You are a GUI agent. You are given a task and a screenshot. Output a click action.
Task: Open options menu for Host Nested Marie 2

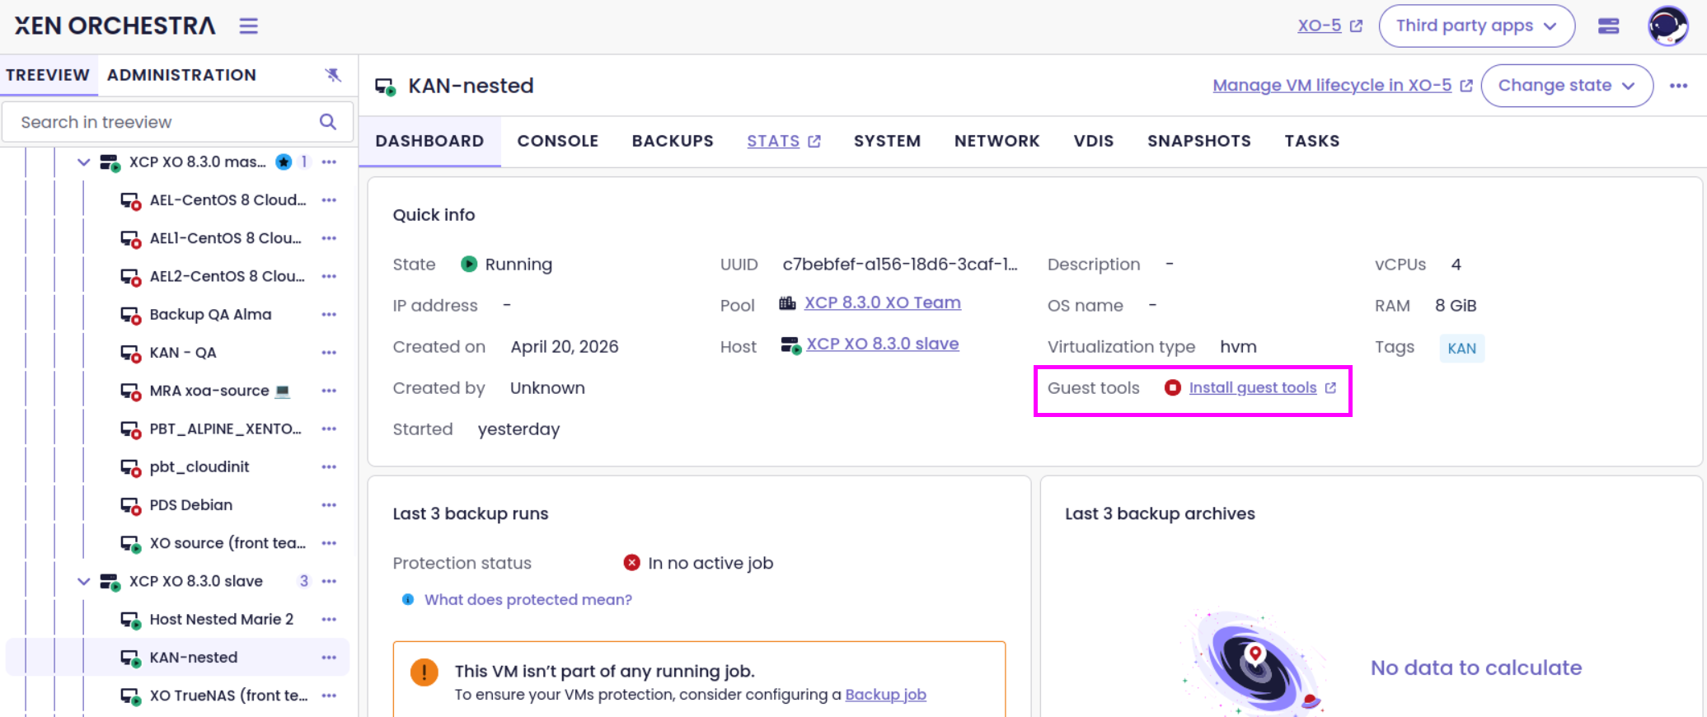(329, 619)
